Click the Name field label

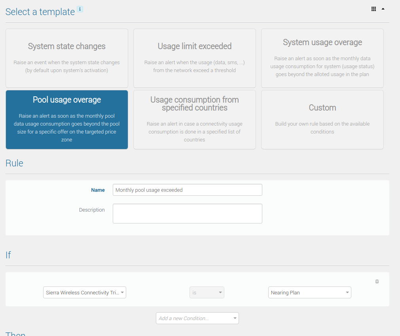coord(98,190)
